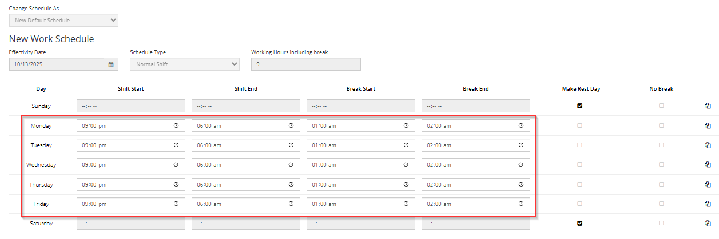
Task: Select the Monday Break Start time field
Action: coord(355,125)
